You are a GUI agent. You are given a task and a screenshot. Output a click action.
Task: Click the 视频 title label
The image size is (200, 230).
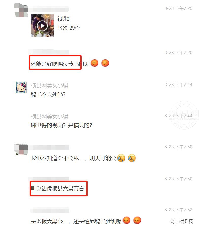point(64,19)
